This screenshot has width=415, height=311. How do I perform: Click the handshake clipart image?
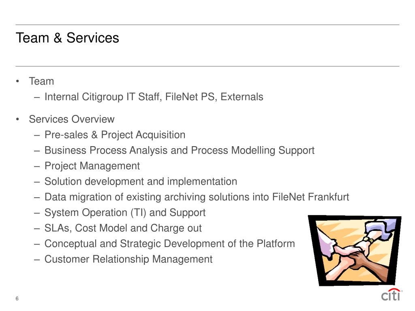click(355, 251)
